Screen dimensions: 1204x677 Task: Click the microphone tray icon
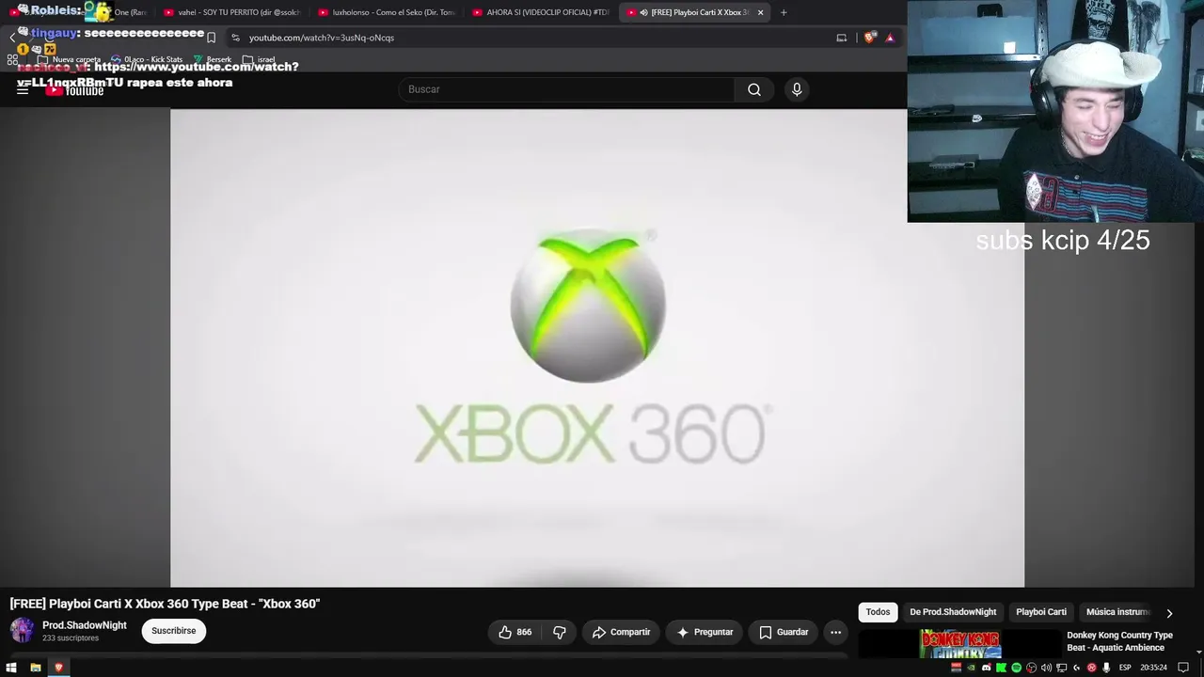point(1106,668)
